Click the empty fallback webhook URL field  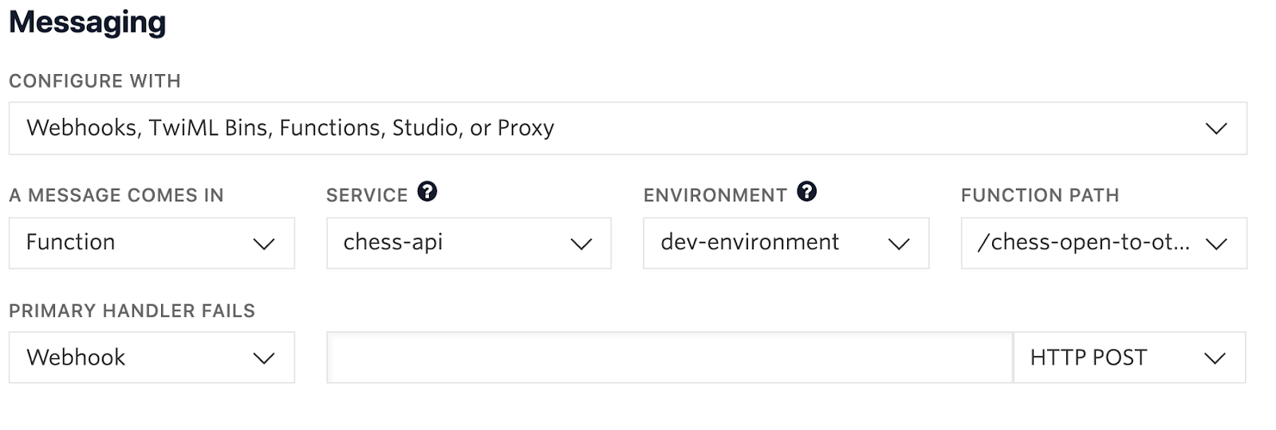pyautogui.click(x=669, y=358)
